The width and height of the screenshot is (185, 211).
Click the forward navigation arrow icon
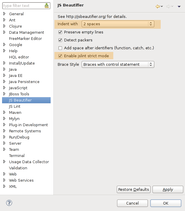coord(168,6)
